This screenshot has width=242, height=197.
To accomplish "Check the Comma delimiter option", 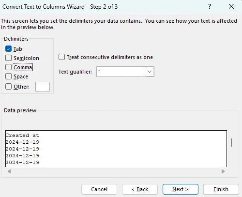I will coord(8,67).
